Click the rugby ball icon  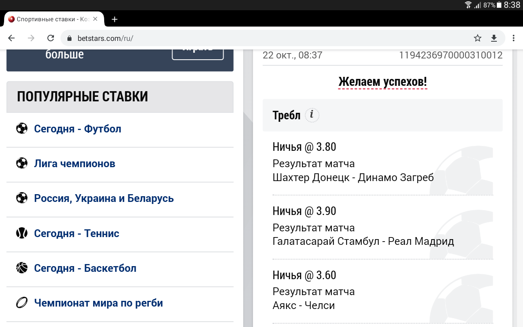22,303
